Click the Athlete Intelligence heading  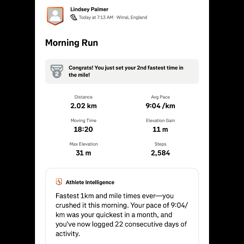90,182
